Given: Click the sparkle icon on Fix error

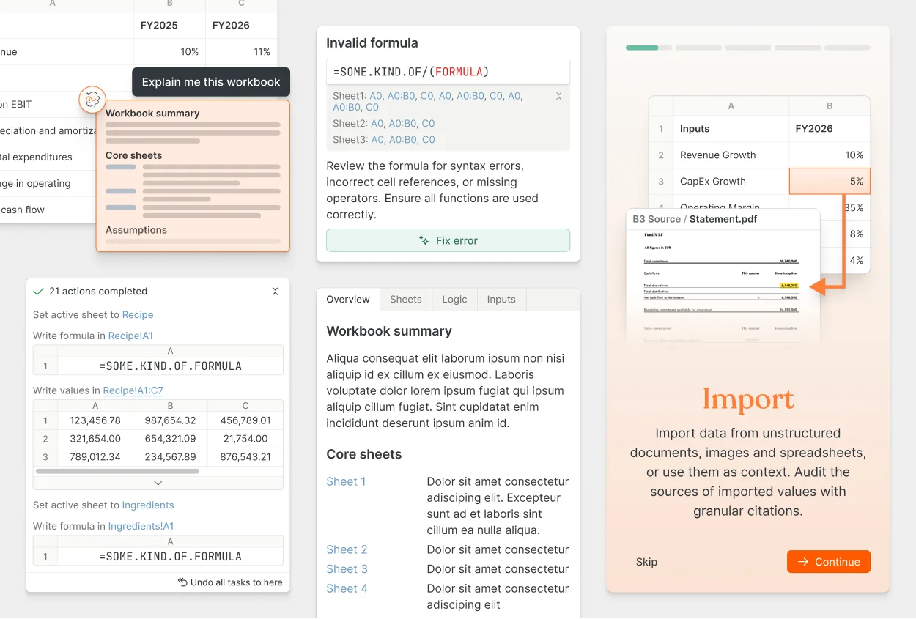Looking at the screenshot, I should pos(424,240).
